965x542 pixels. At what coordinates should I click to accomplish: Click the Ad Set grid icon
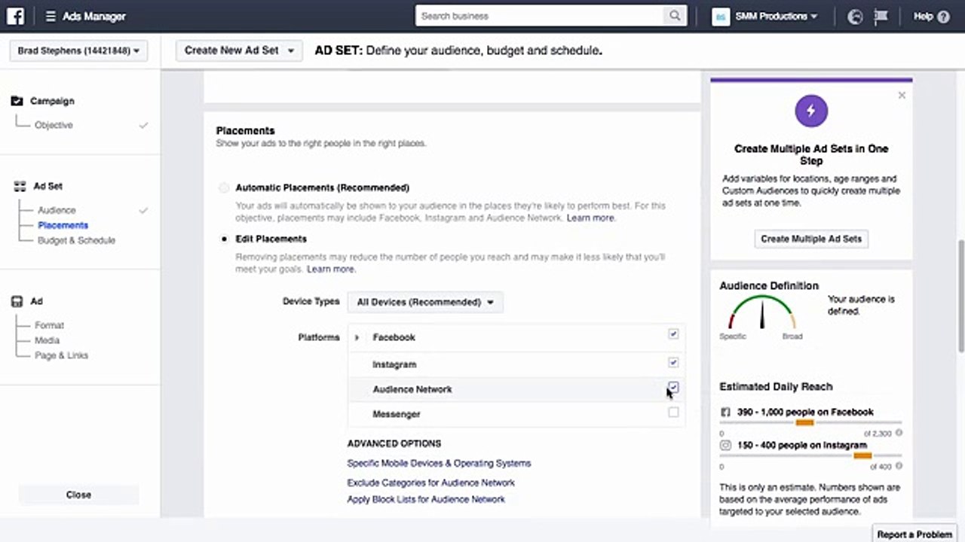tap(20, 186)
